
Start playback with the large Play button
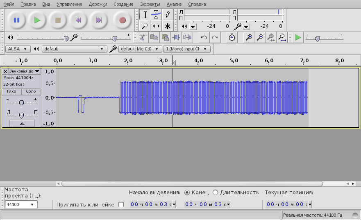[37, 20]
